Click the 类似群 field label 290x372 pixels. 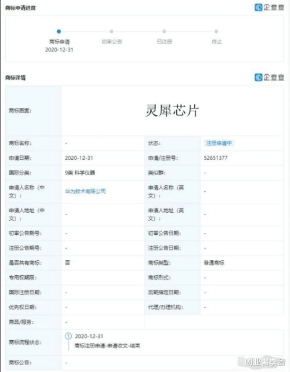pos(157,173)
